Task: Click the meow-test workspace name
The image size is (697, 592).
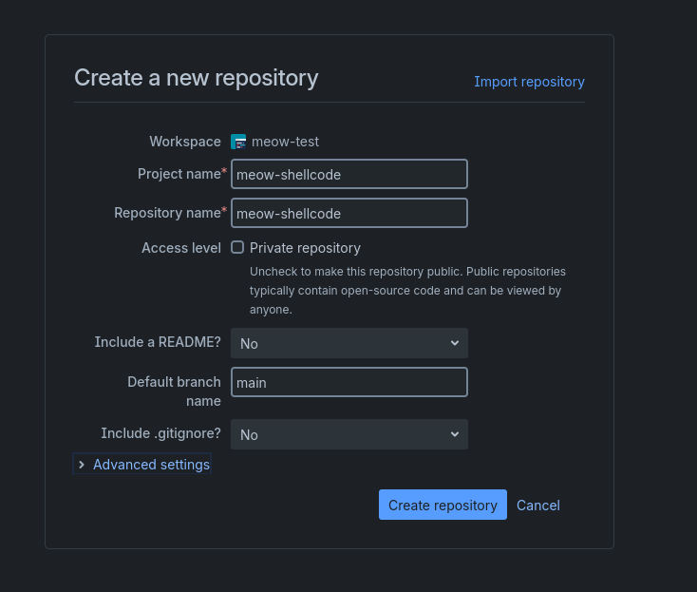Action: tap(285, 142)
